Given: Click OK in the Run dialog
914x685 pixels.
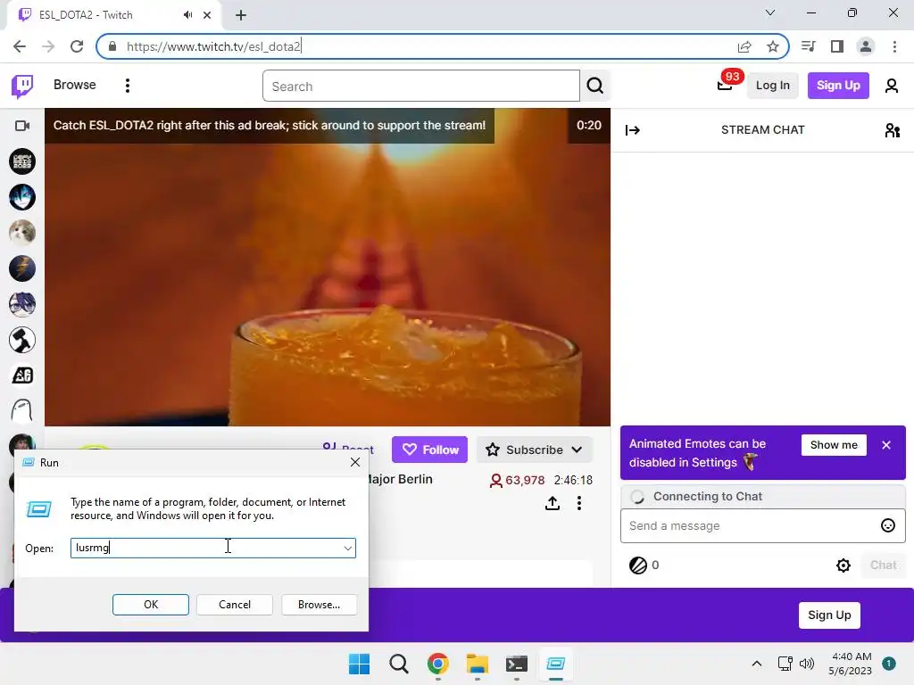Looking at the screenshot, I should [x=150, y=605].
